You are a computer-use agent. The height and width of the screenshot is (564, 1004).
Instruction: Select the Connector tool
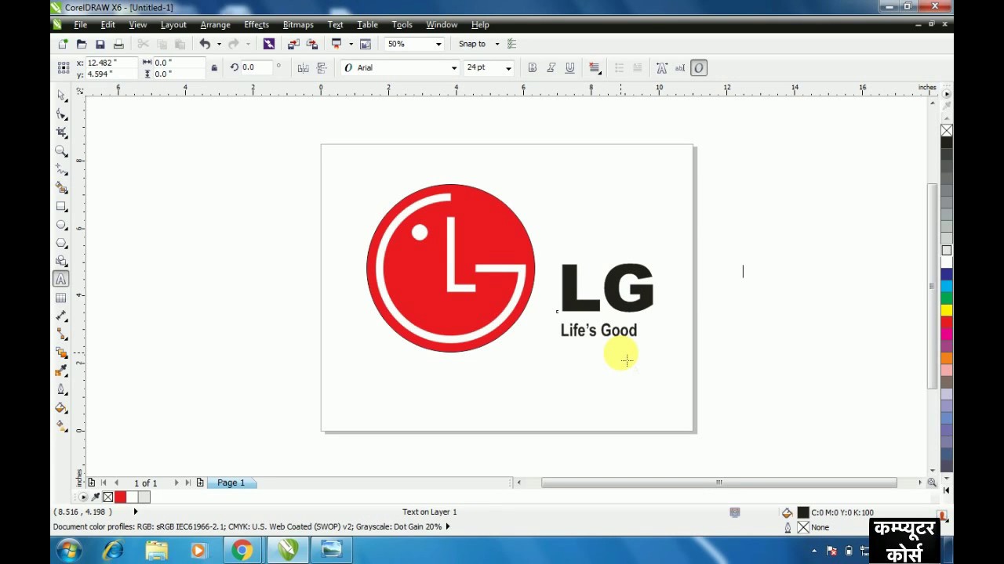(x=61, y=334)
